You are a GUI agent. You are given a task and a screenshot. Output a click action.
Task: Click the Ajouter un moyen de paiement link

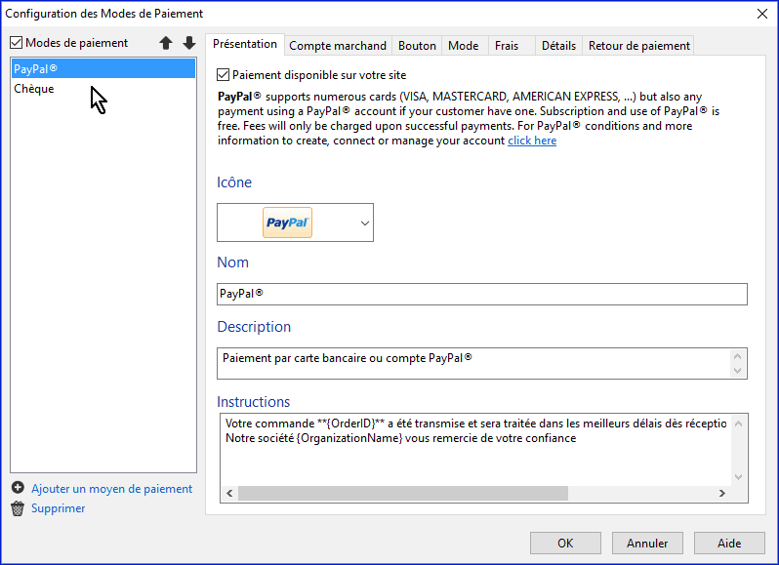pos(111,489)
